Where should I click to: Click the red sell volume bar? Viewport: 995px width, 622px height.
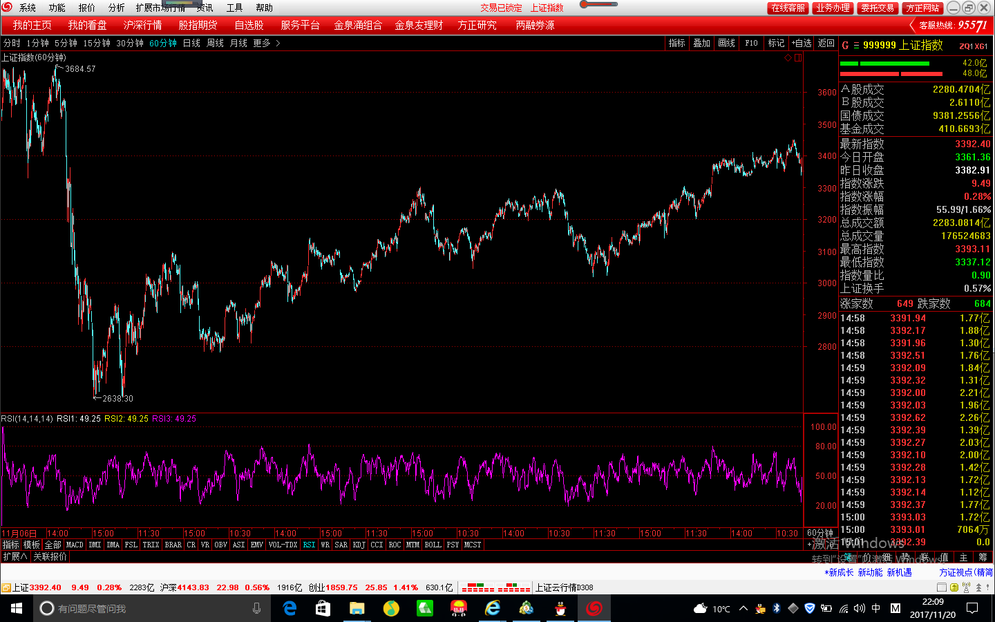(891, 73)
